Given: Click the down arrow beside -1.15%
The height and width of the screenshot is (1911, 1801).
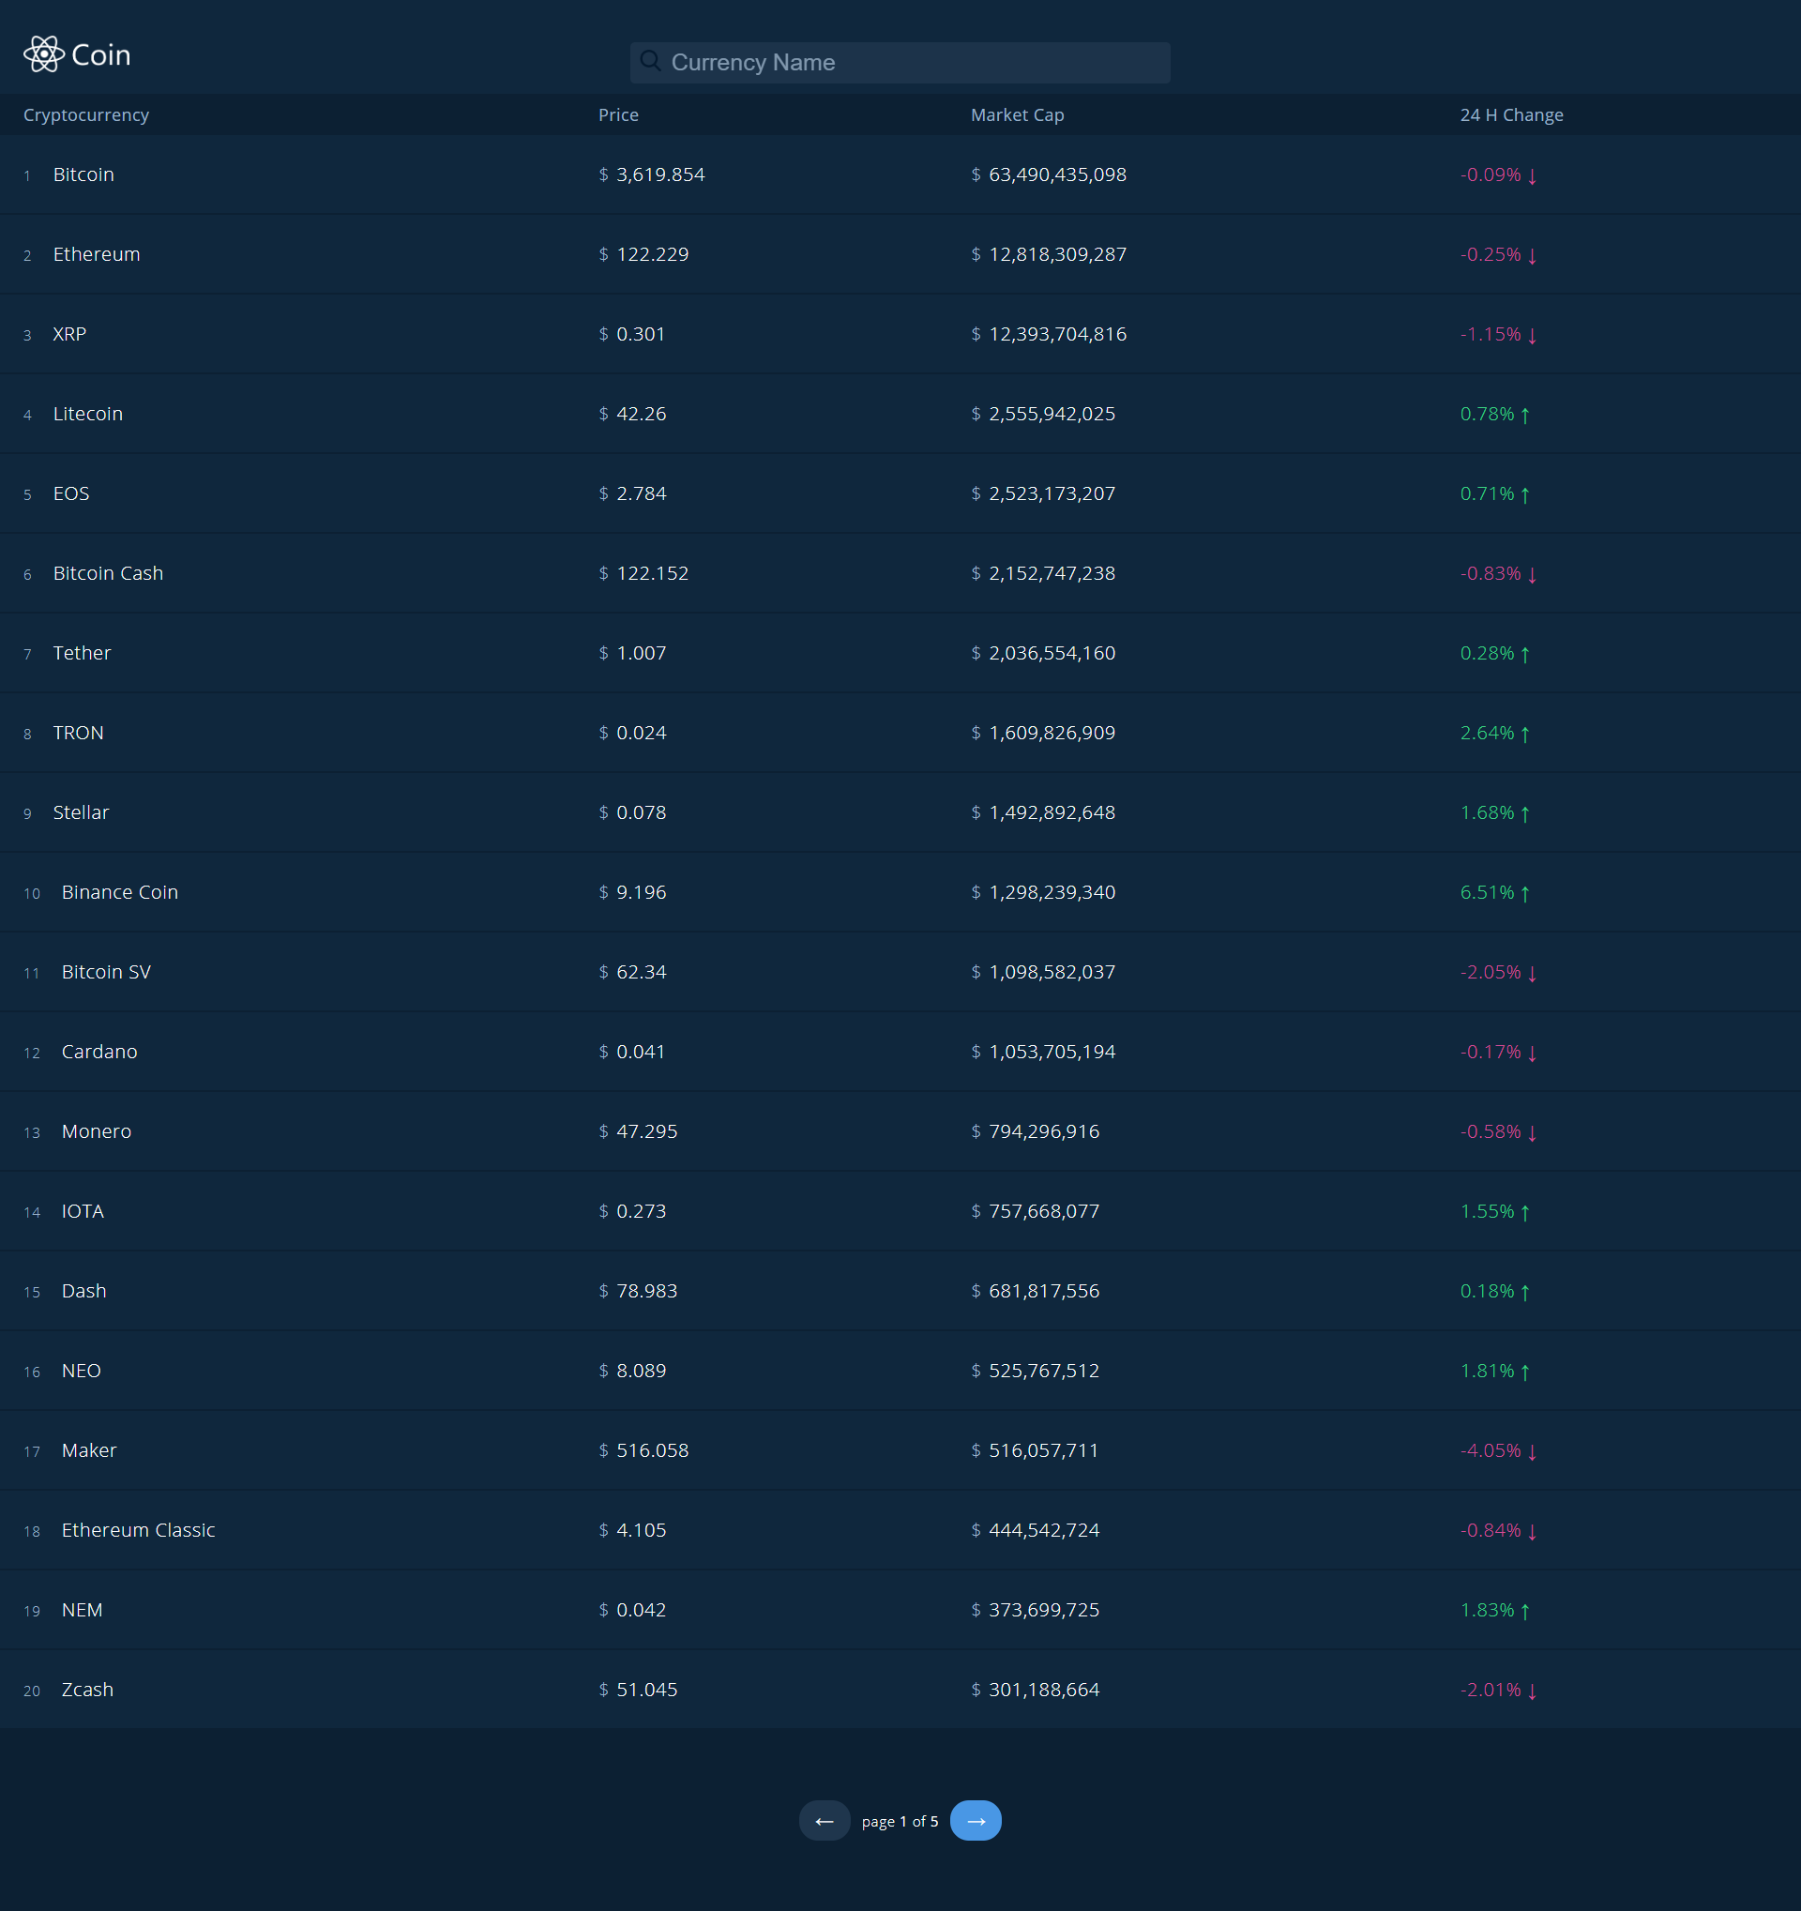Looking at the screenshot, I should point(1532,336).
